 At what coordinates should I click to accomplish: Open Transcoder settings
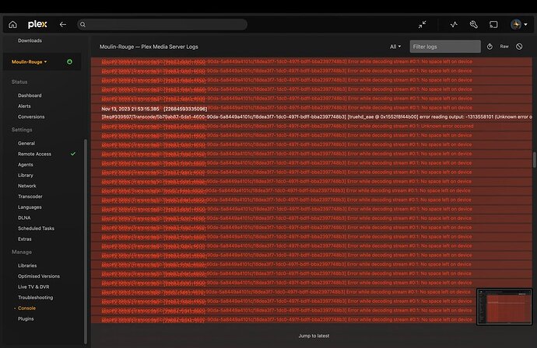click(x=30, y=197)
